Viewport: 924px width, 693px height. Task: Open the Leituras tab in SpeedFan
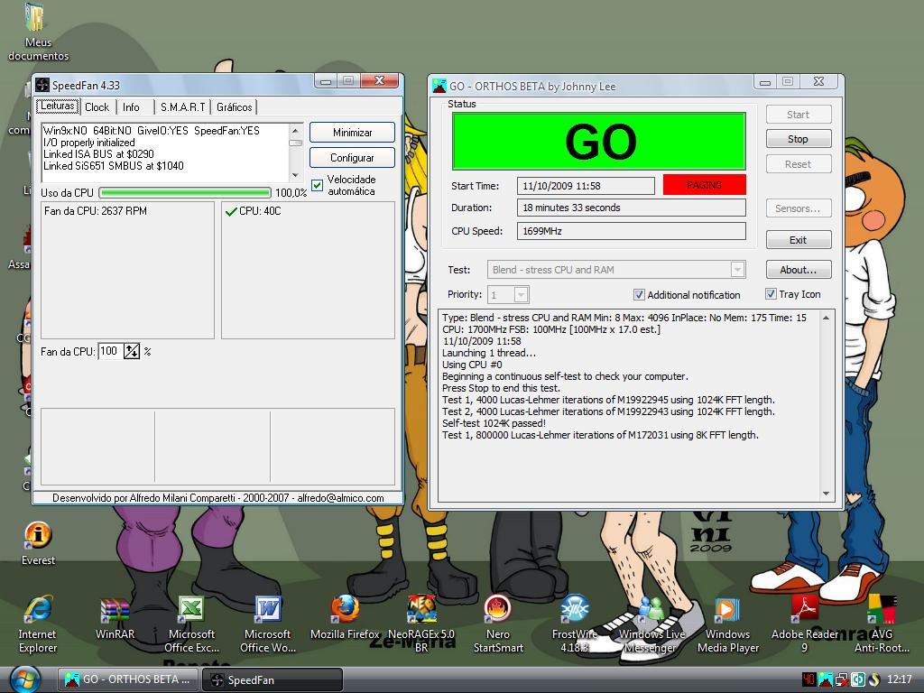[x=57, y=106]
